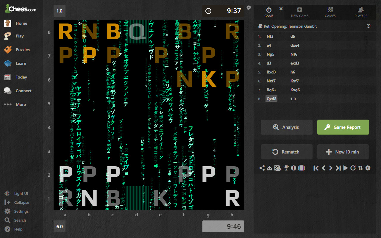This screenshot has width=381, height=238.
Task: Click the white knight on b1
Action: point(89,198)
